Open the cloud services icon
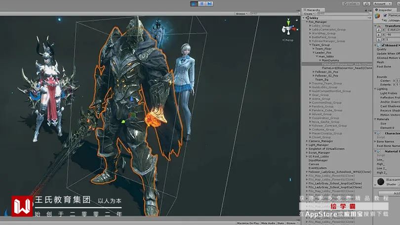Viewport: 400px width, 225px height. (x=366, y=3)
